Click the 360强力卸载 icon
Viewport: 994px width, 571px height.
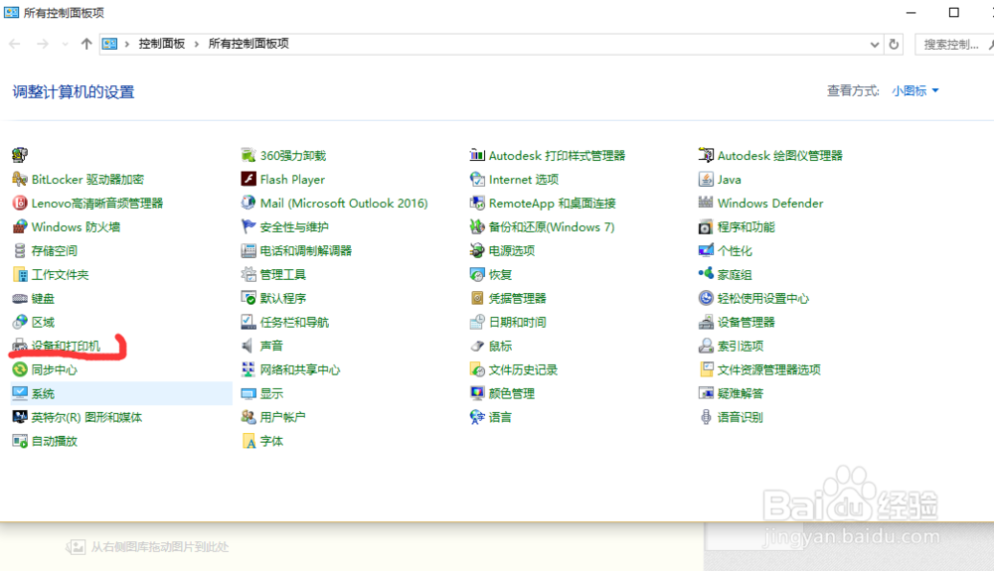point(248,155)
